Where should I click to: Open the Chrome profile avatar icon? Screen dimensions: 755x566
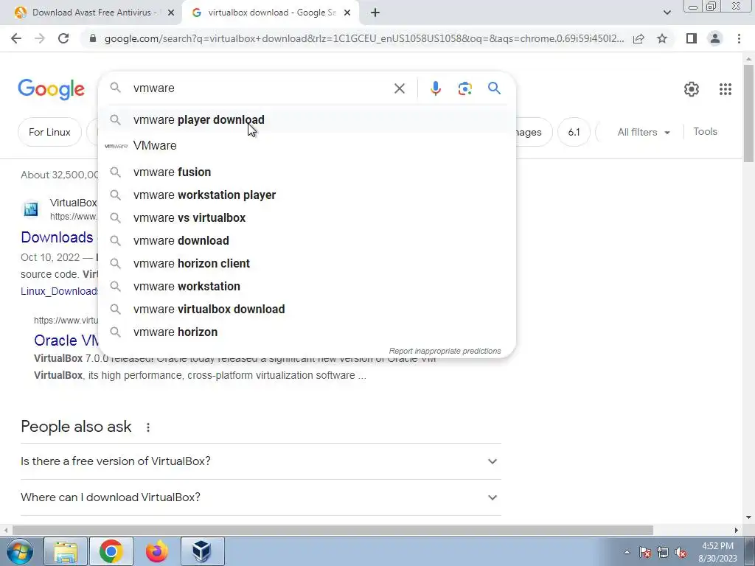pos(715,38)
